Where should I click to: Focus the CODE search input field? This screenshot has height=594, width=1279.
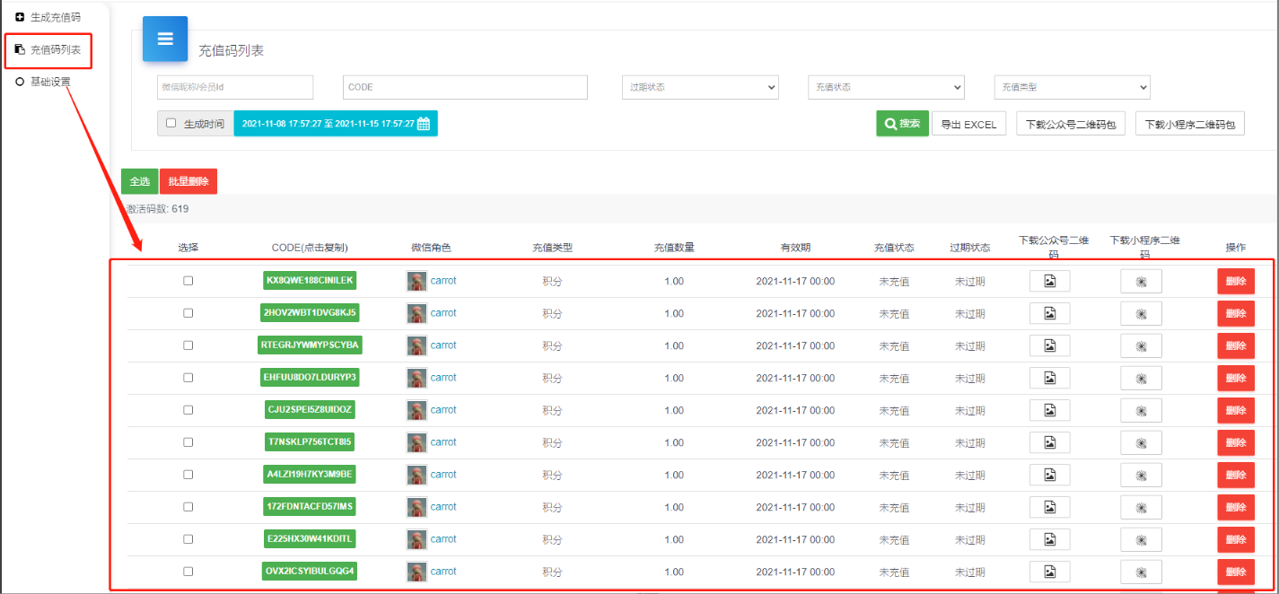[x=465, y=87]
